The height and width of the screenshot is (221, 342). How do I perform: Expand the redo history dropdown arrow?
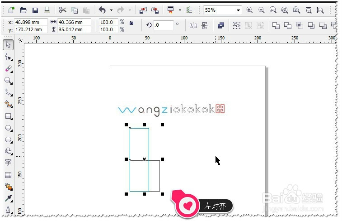pos(130,10)
